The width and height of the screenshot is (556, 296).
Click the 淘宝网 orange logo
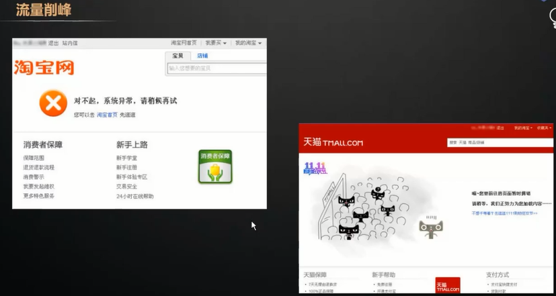(44, 68)
